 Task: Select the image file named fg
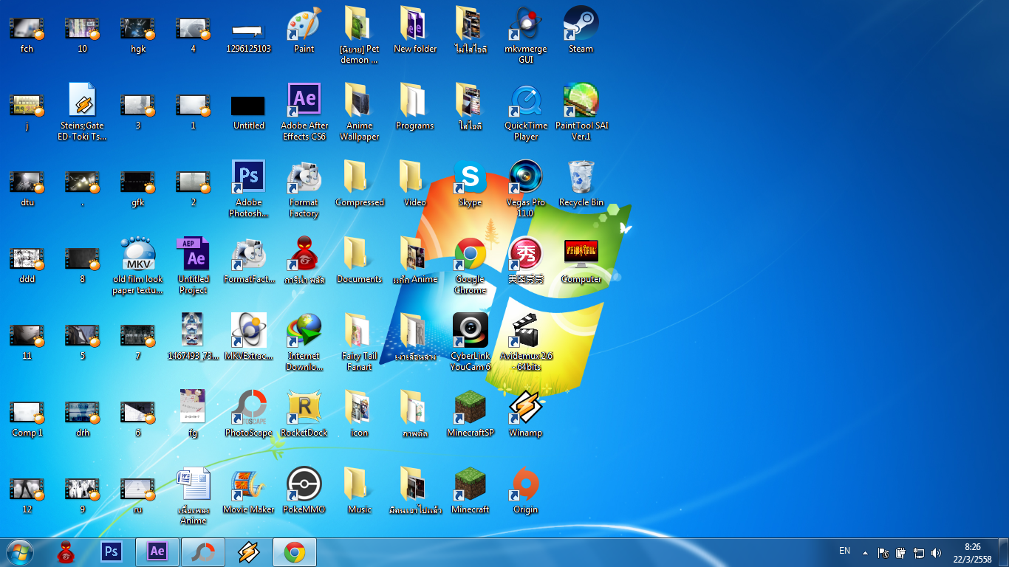(x=193, y=414)
